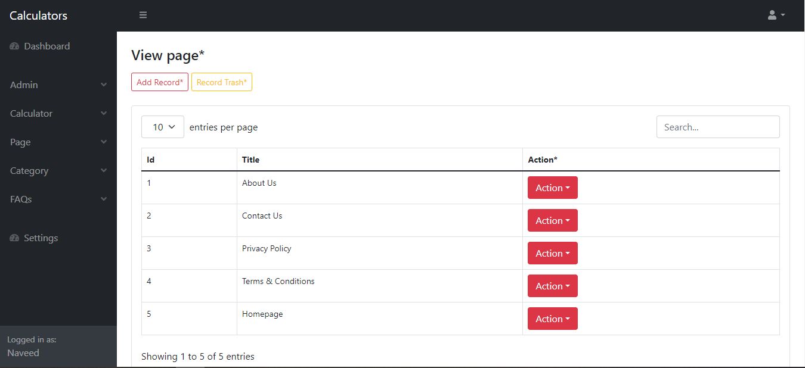805x368 pixels.
Task: Click the Settings sidebar icon
Action: coord(15,238)
